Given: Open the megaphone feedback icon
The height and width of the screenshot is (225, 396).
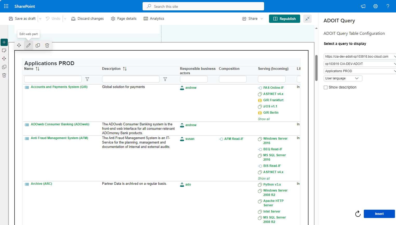Looking at the screenshot, I should [363, 6].
